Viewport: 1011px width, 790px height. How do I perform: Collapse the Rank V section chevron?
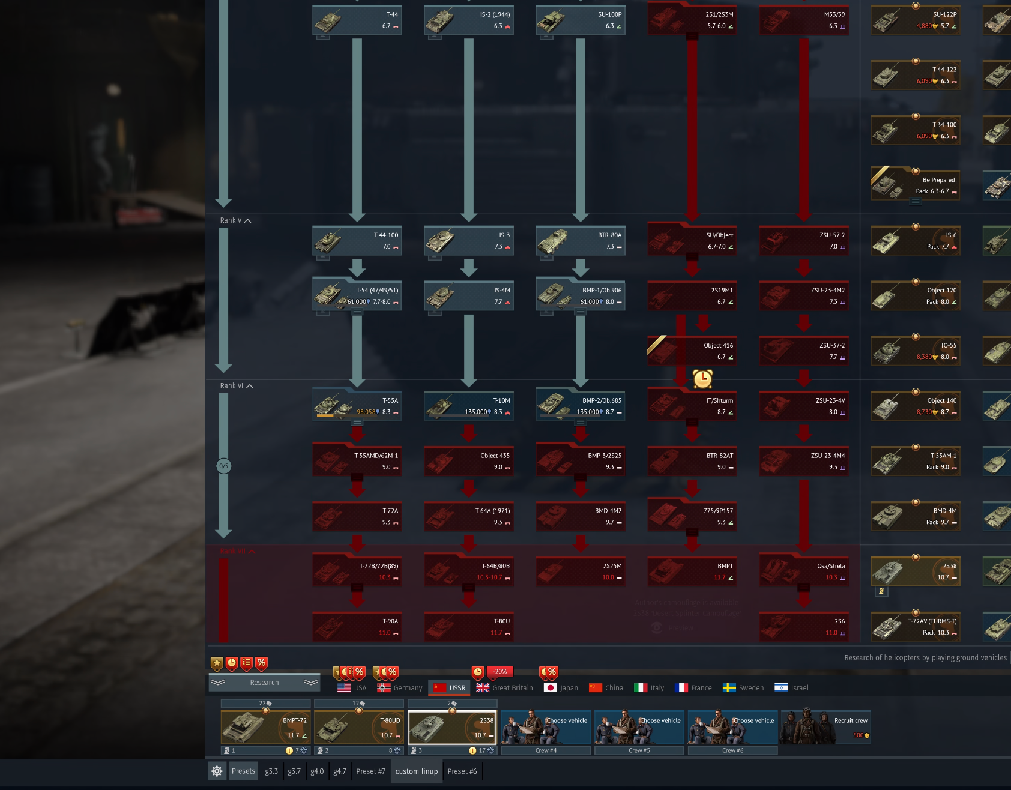coord(248,221)
